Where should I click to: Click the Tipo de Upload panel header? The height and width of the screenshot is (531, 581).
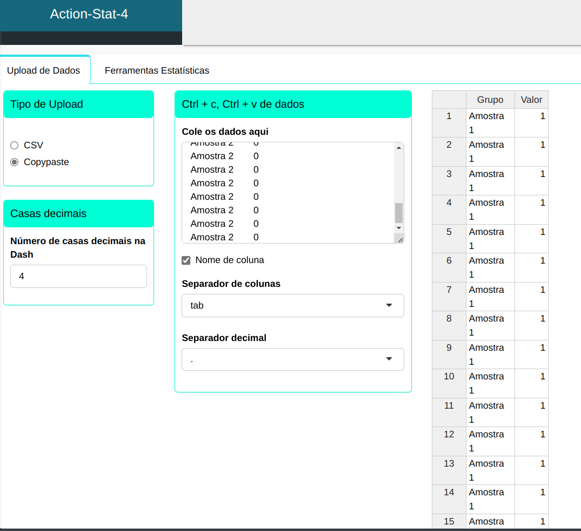(x=78, y=104)
